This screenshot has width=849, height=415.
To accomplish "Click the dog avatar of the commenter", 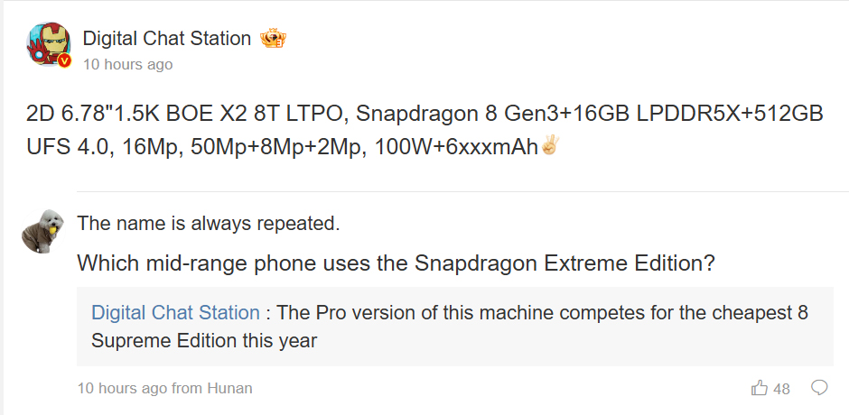I will [42, 233].
